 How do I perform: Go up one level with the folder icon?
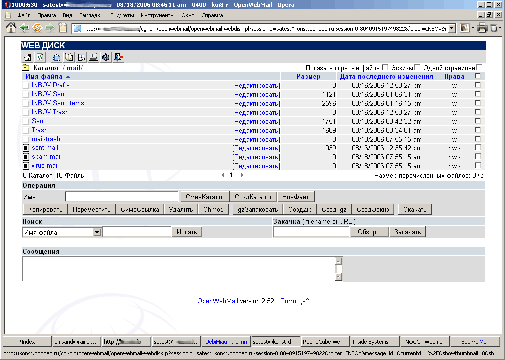[25, 68]
